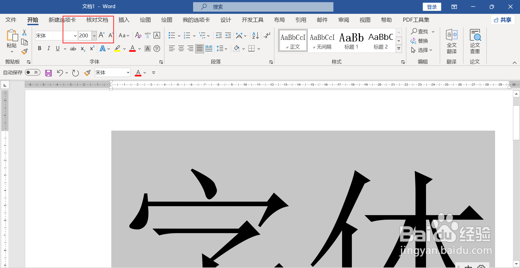Open font dialog launcher
This screenshot has width=520, height=268.
point(161,62)
